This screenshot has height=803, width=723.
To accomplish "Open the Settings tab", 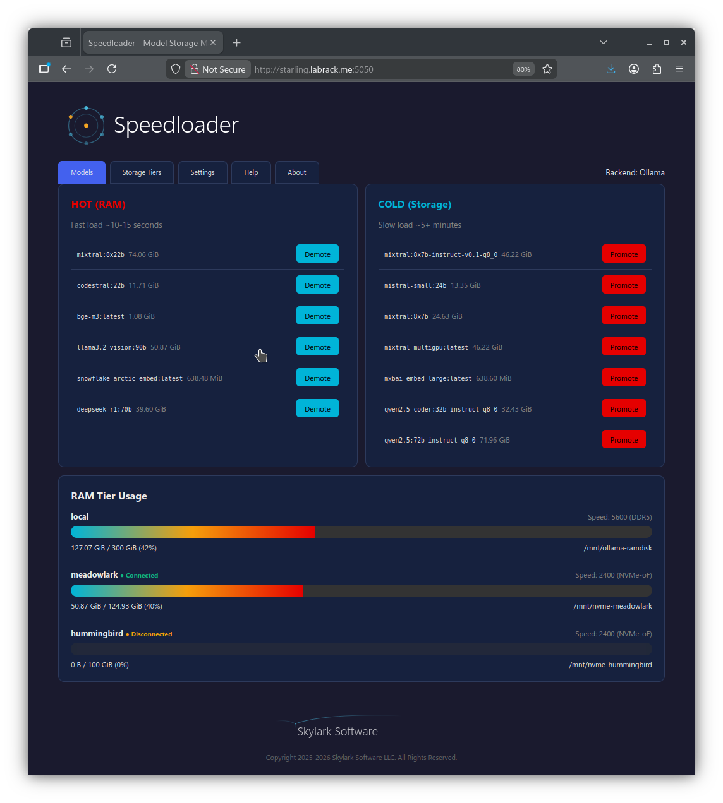I will [x=202, y=172].
